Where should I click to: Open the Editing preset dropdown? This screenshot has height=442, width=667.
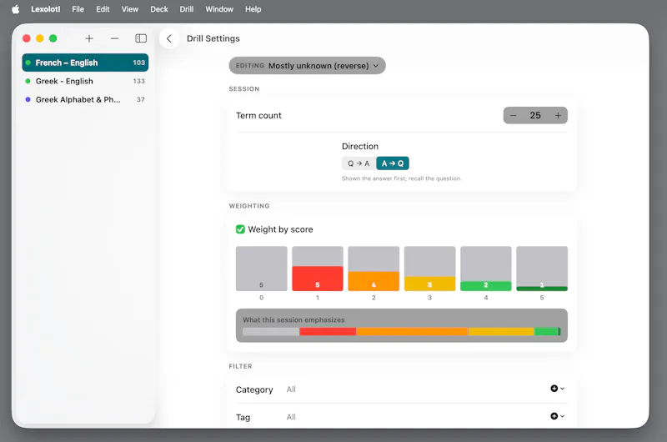[307, 66]
